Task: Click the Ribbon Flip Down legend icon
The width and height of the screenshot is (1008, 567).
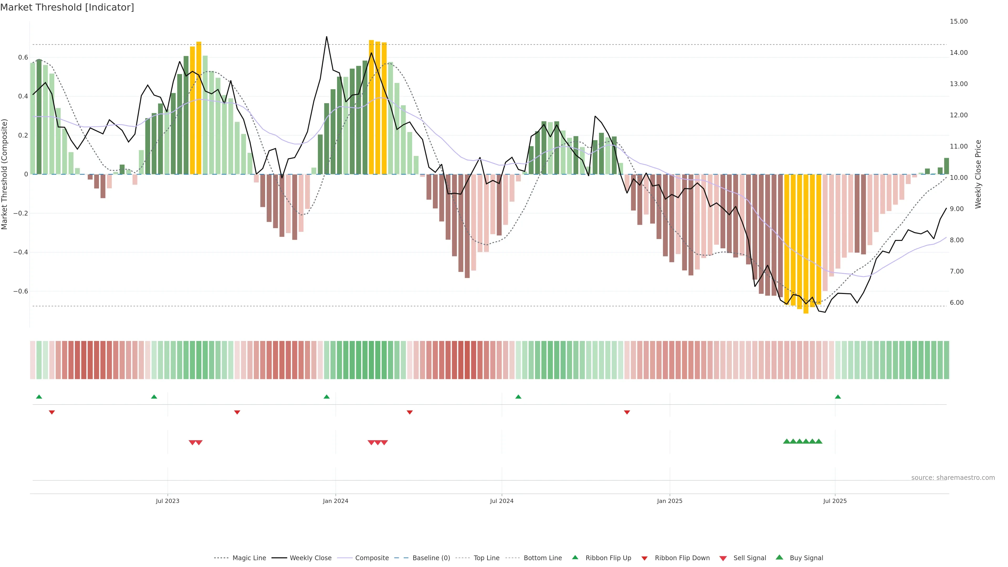Action: 644,558
